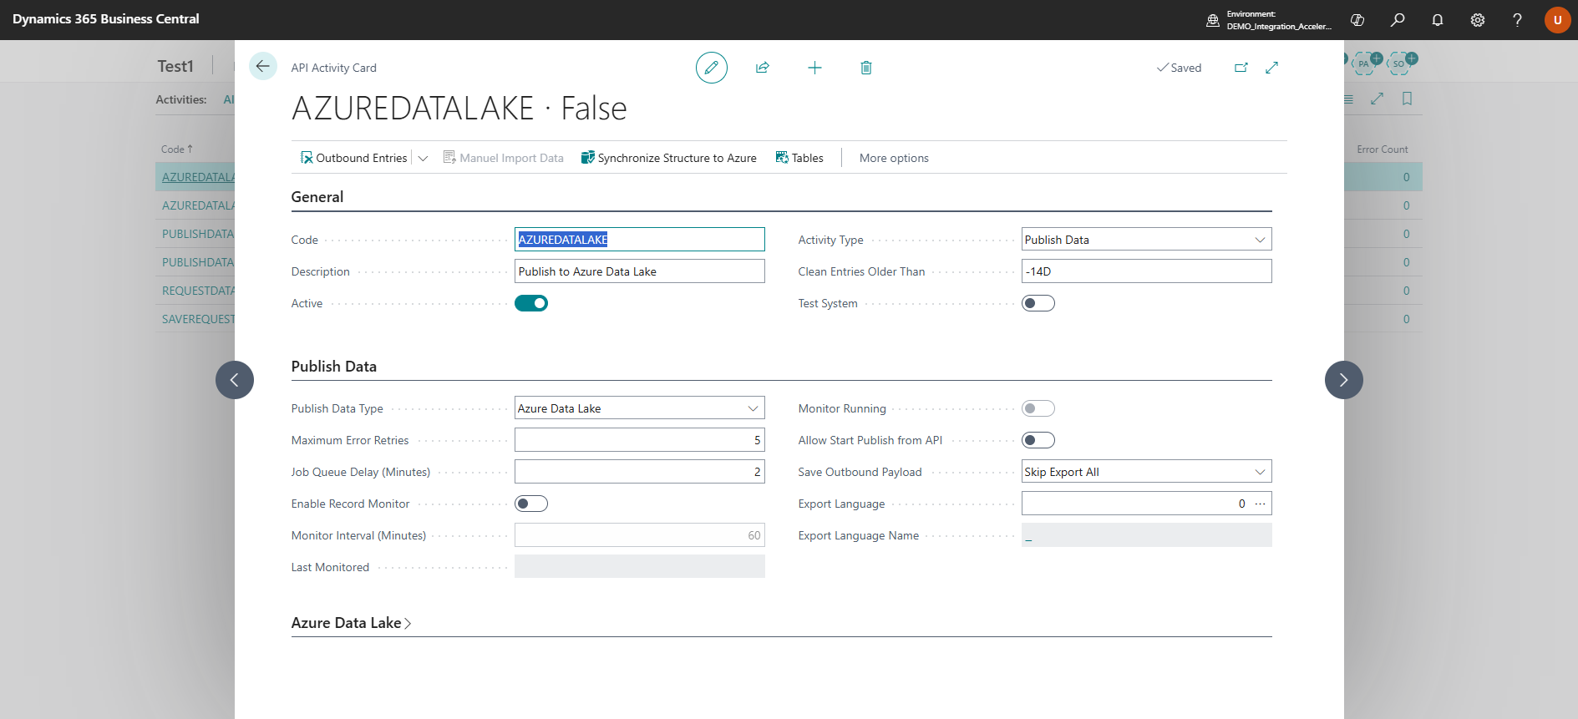
Task: Click the Code input field
Action: click(639, 240)
